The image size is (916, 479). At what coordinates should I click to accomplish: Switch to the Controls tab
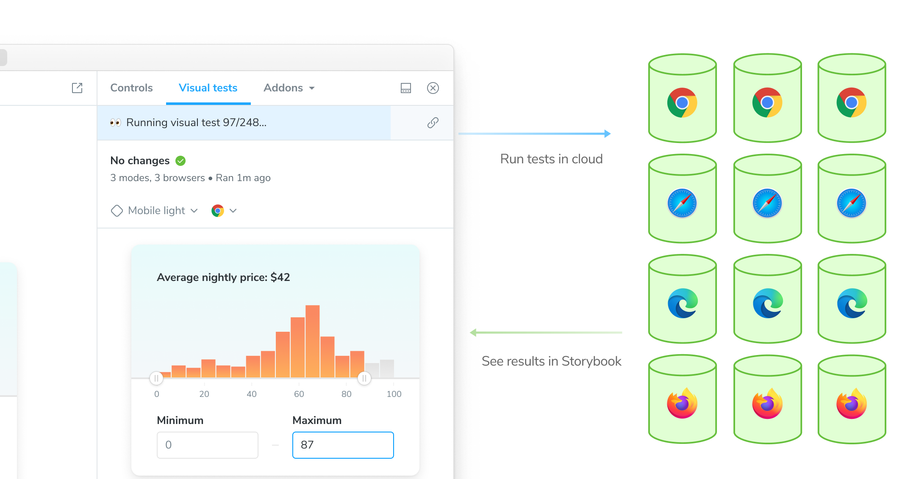[131, 88]
